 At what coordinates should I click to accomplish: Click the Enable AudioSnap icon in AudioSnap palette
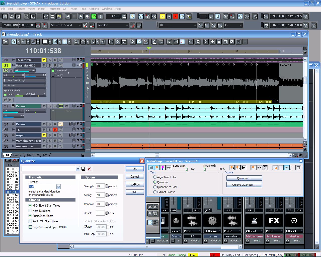point(151,167)
